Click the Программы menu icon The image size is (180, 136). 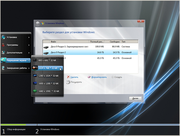click(3, 45)
